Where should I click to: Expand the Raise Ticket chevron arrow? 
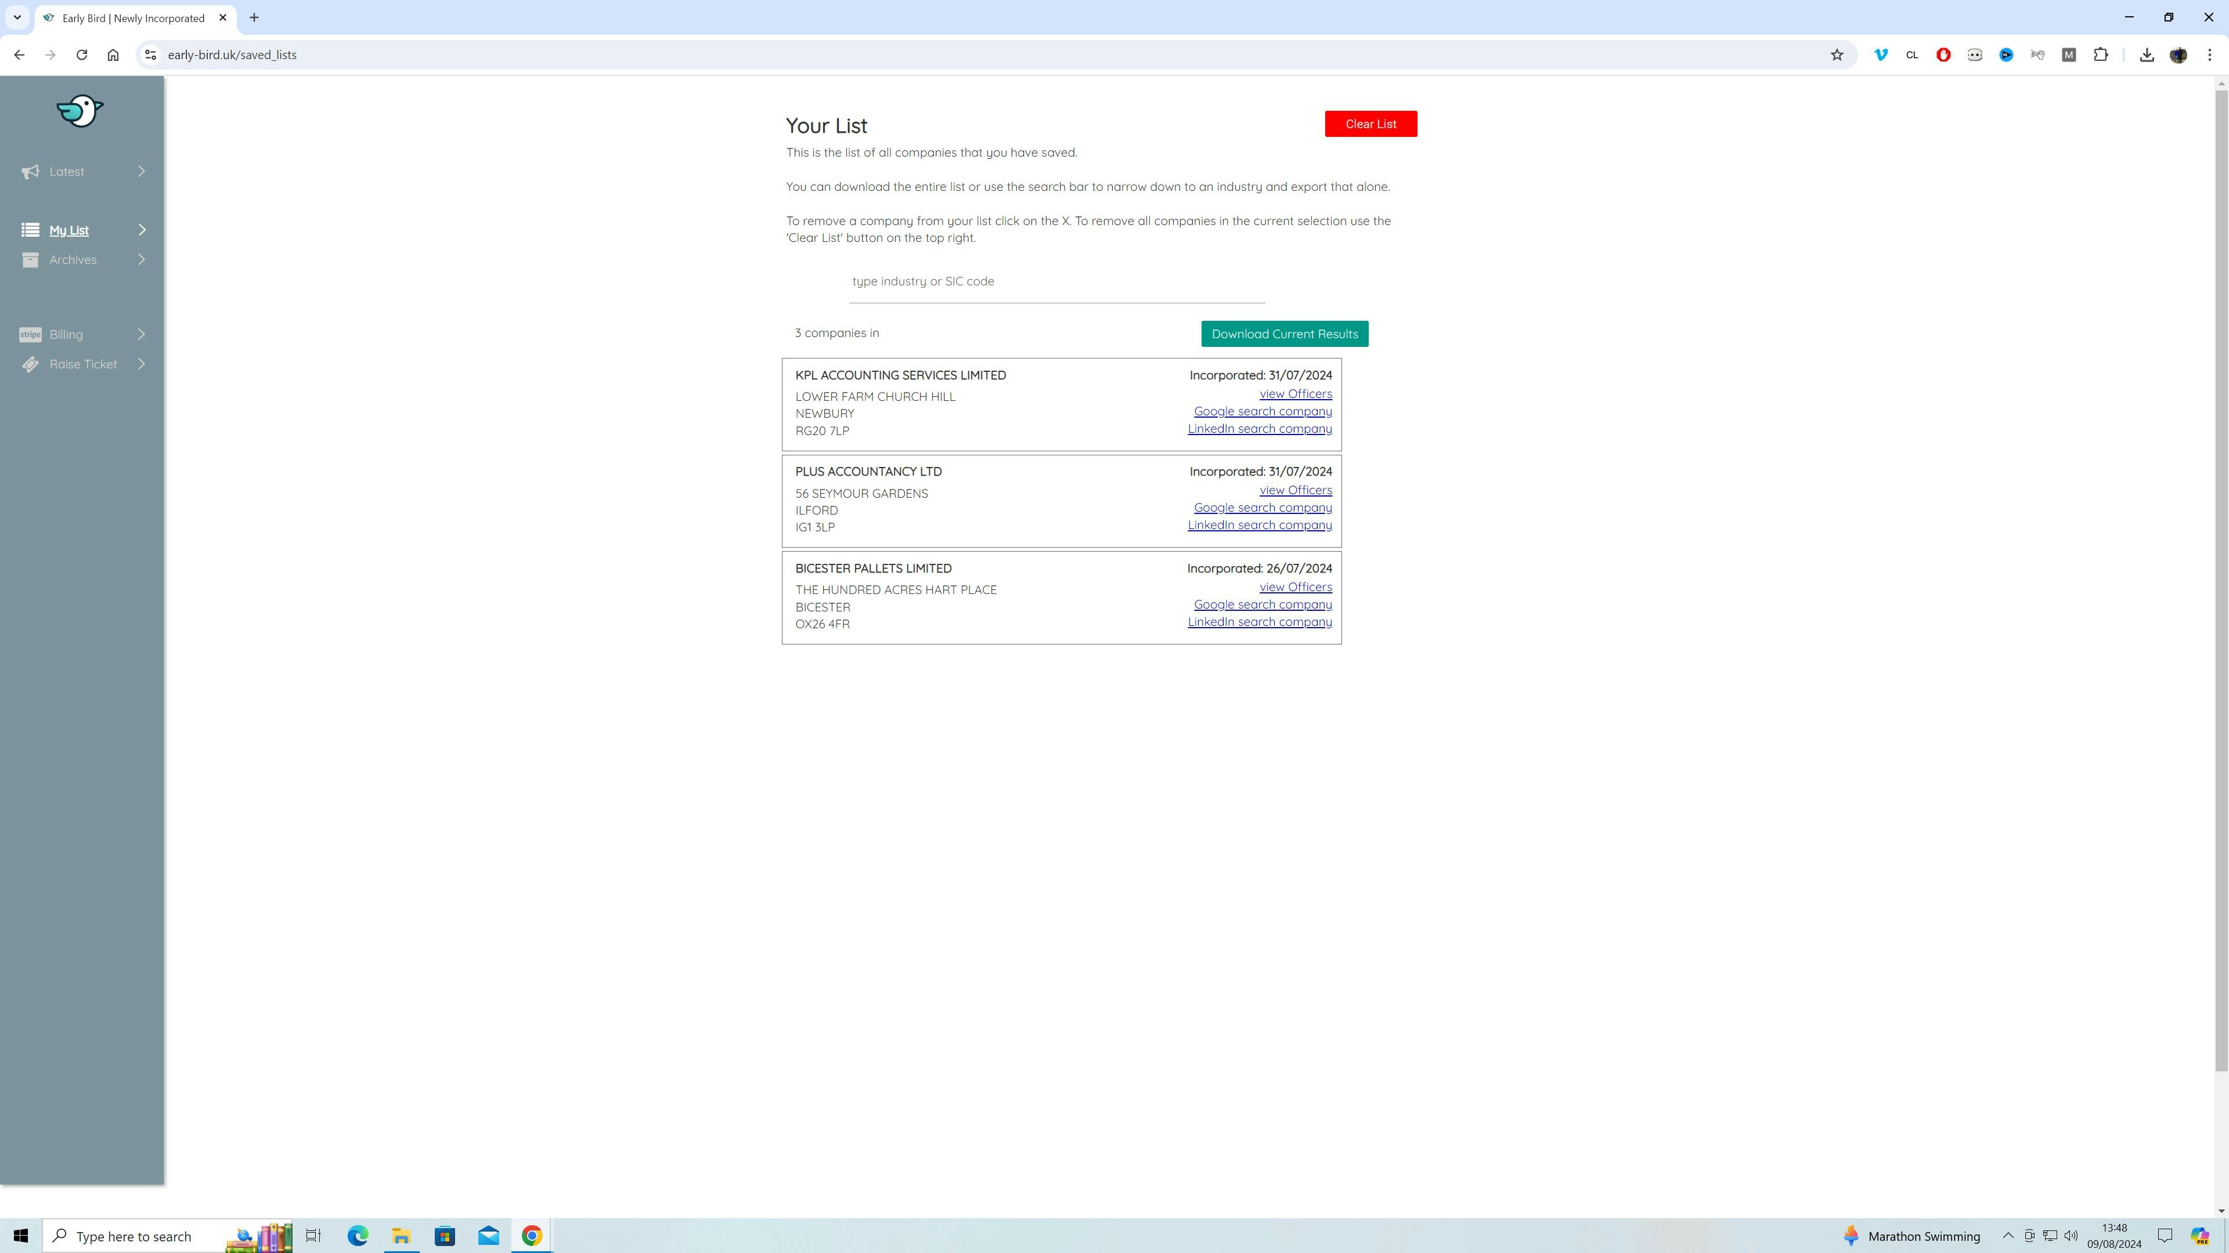[x=142, y=364]
